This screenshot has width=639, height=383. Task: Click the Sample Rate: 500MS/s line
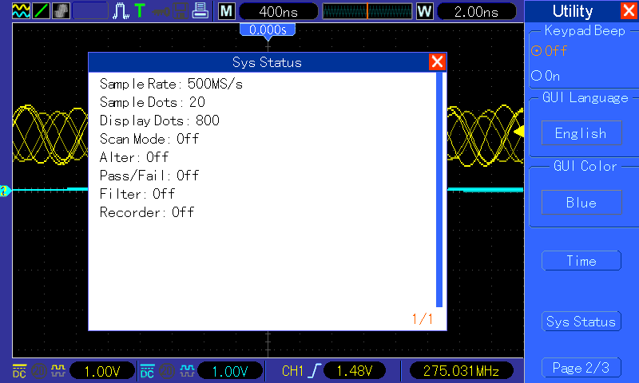[171, 84]
